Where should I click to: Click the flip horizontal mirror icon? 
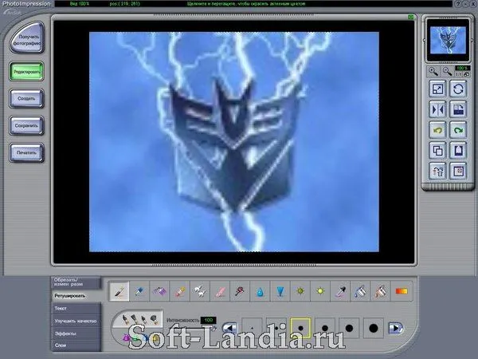coord(437,109)
